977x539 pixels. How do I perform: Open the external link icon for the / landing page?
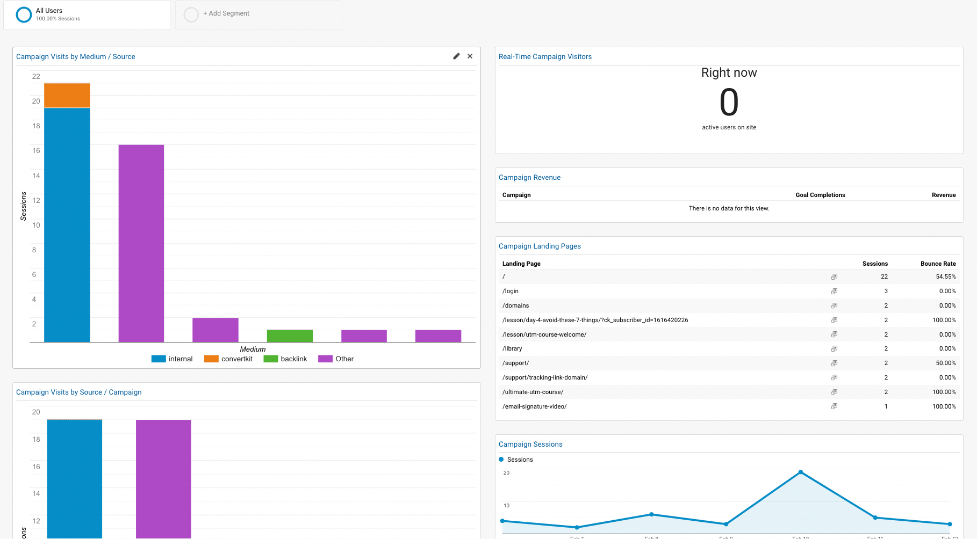click(834, 277)
